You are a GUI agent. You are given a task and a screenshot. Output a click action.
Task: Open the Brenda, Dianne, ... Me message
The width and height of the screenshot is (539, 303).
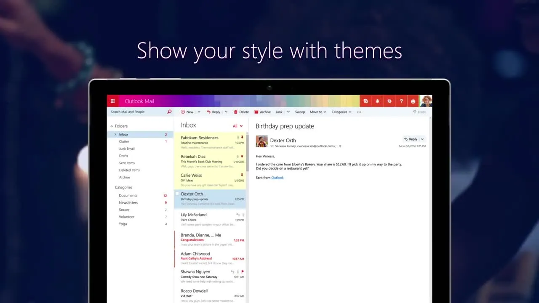[x=210, y=240]
